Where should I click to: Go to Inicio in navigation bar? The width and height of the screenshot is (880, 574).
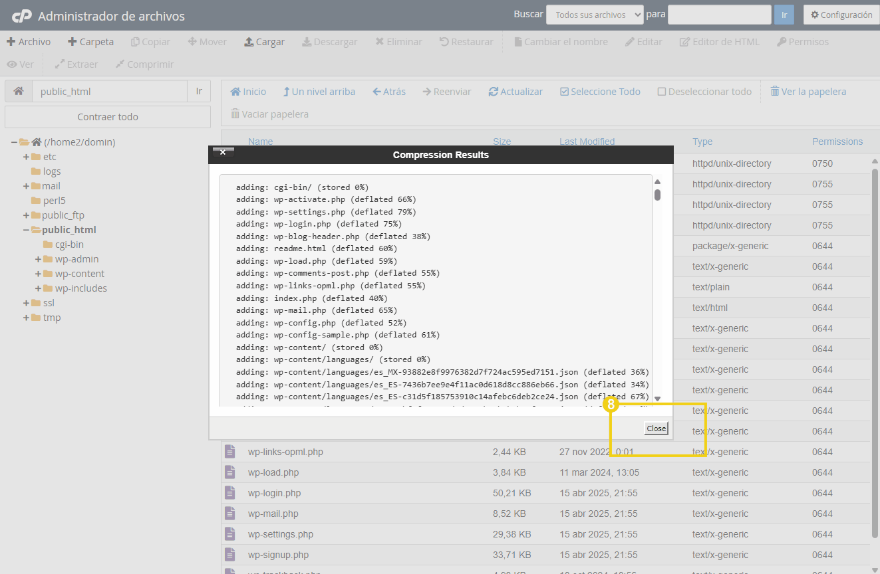coord(248,92)
